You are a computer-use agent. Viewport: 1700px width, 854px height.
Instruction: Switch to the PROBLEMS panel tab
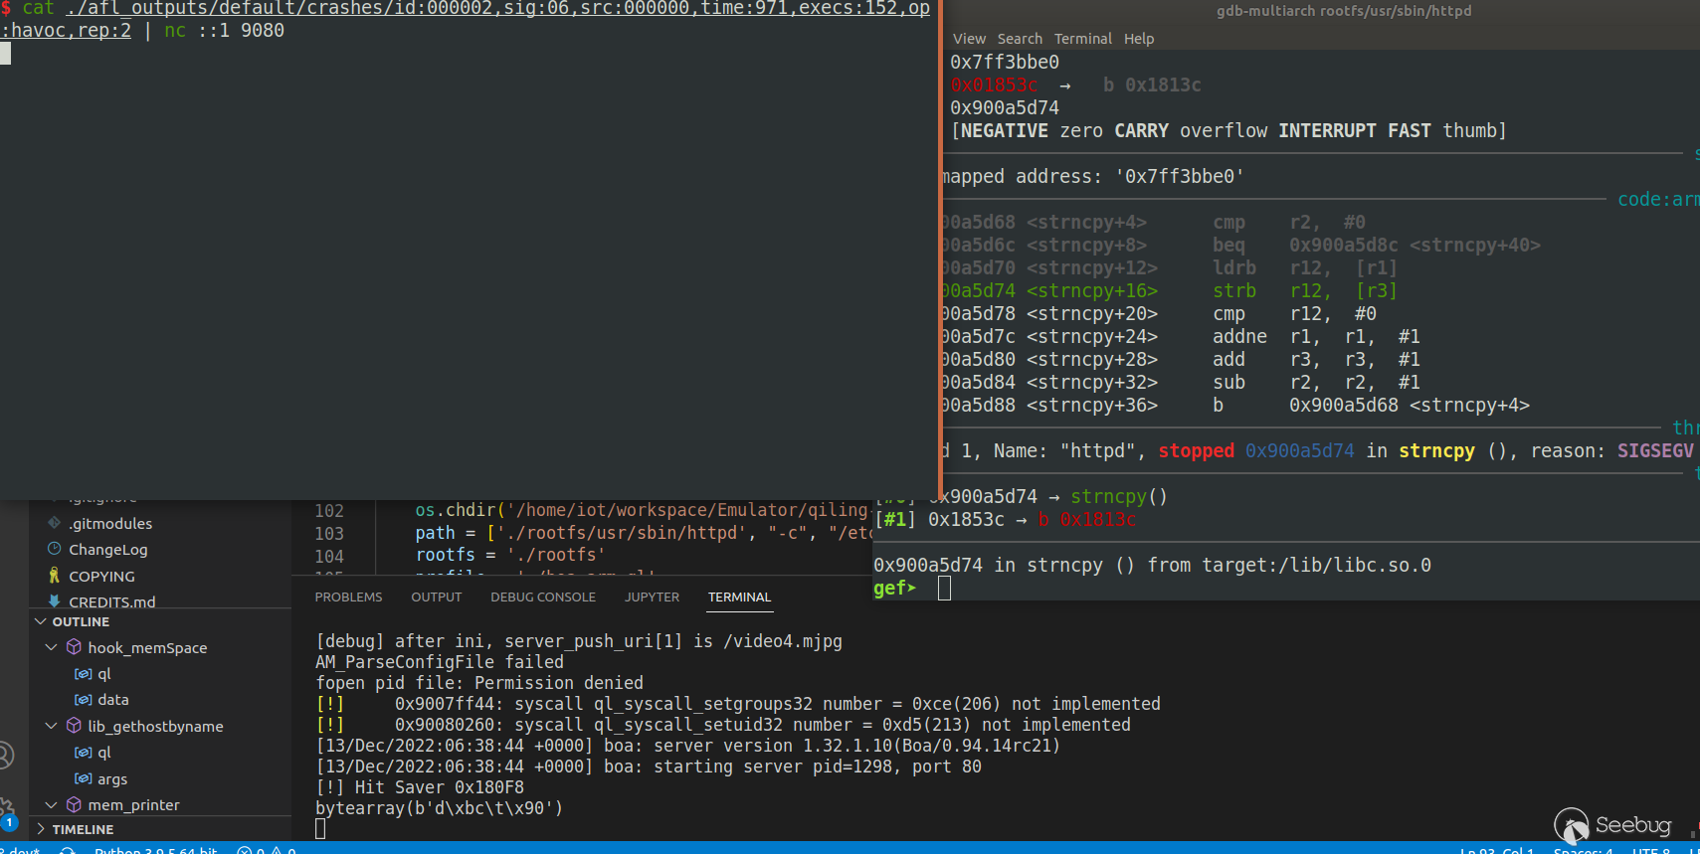(x=348, y=598)
